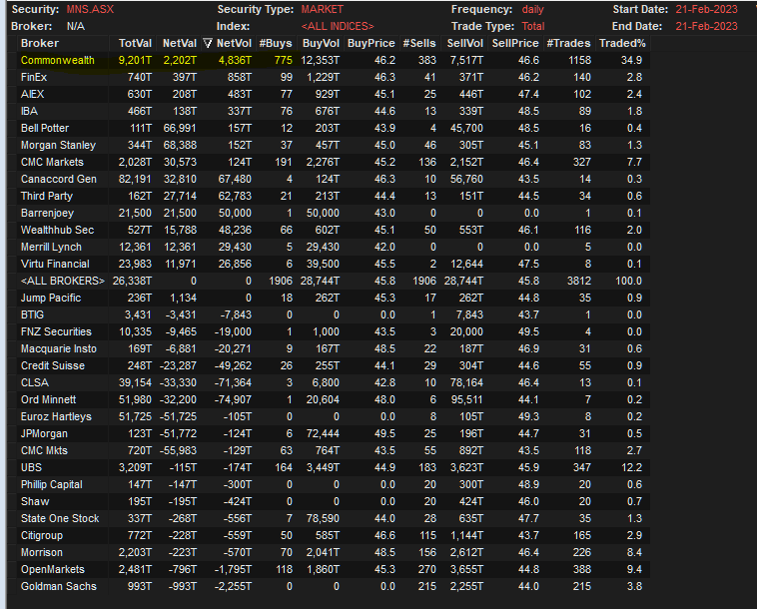Change Index value <ALL INDICES>
Image resolution: width=757 pixels, height=609 pixels.
[338, 27]
